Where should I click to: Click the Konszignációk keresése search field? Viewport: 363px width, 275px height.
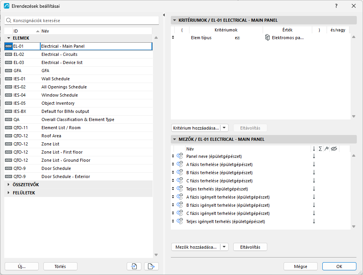tap(82, 21)
